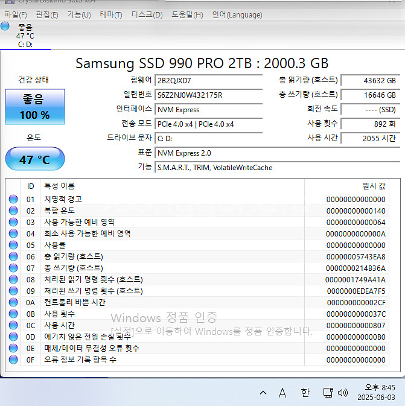Click status orb for ID 0F row

13,360
